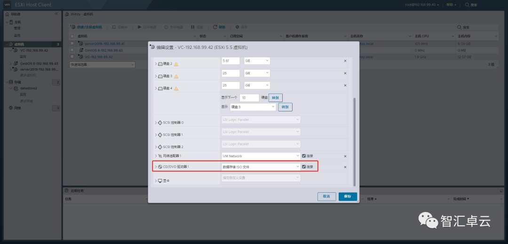The width and height of the screenshot is (508, 244).
Task: Click the 硬盘 2 drive icon
Action: (x=160, y=64)
